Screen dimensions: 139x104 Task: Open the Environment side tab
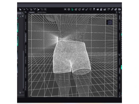coord(120,26)
